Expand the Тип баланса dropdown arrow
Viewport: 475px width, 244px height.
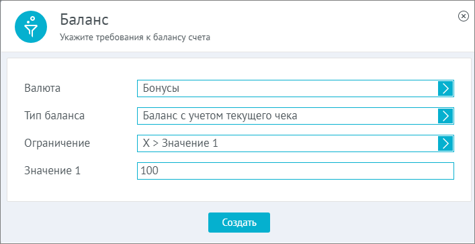[445, 116]
